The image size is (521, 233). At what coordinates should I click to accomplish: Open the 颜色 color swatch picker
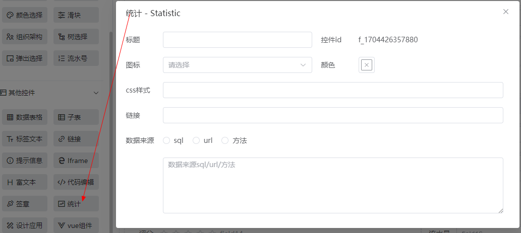pos(367,65)
